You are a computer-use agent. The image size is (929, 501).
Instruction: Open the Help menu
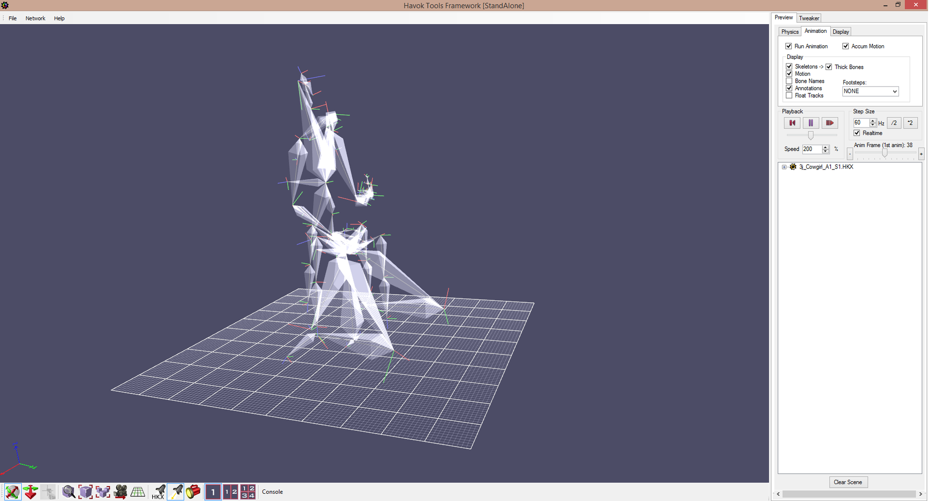pos(59,18)
